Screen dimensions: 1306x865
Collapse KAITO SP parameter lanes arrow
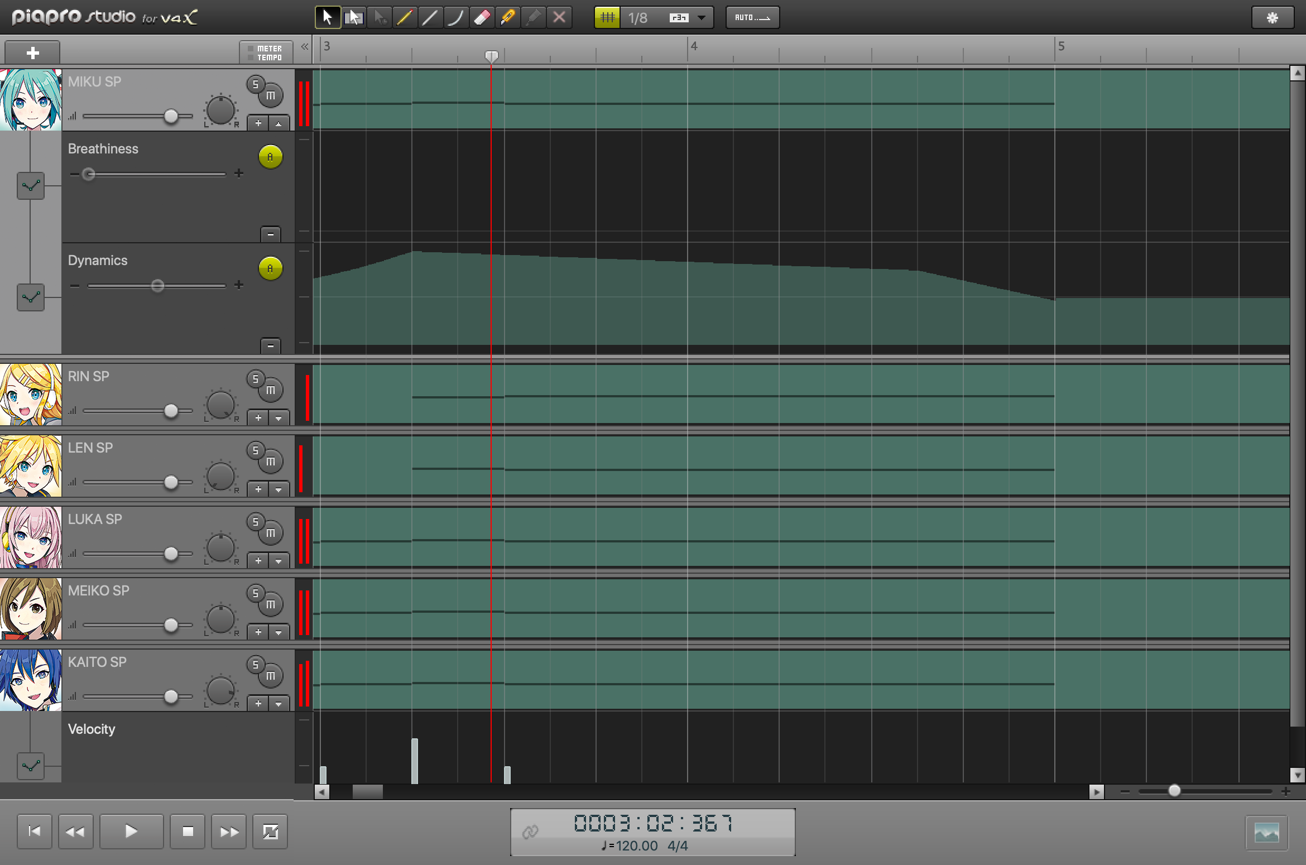click(x=279, y=704)
